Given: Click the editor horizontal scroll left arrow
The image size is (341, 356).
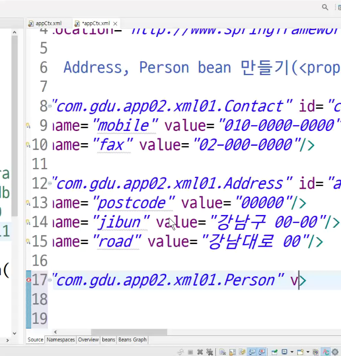Looking at the screenshot, I should click(55, 332).
